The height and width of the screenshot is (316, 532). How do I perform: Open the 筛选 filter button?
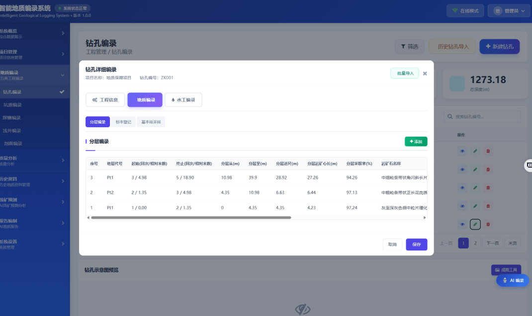410,46
